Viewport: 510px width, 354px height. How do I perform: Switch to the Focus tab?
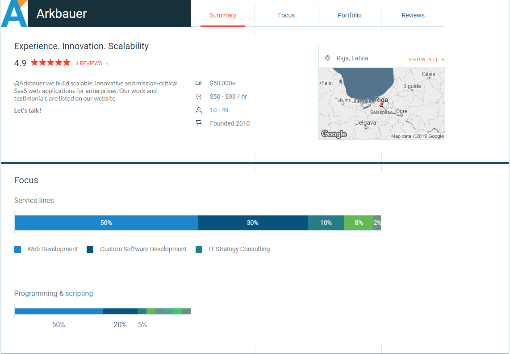click(286, 15)
